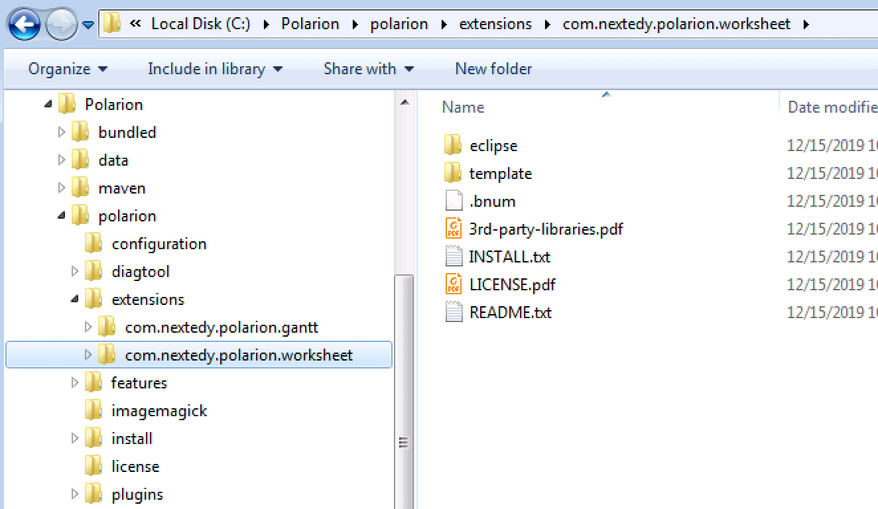Select imagemagick folder in tree

(x=159, y=411)
